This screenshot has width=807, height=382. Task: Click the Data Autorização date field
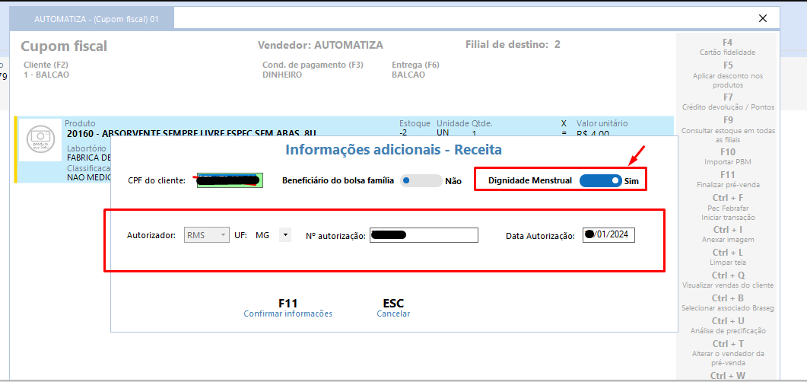tap(608, 235)
